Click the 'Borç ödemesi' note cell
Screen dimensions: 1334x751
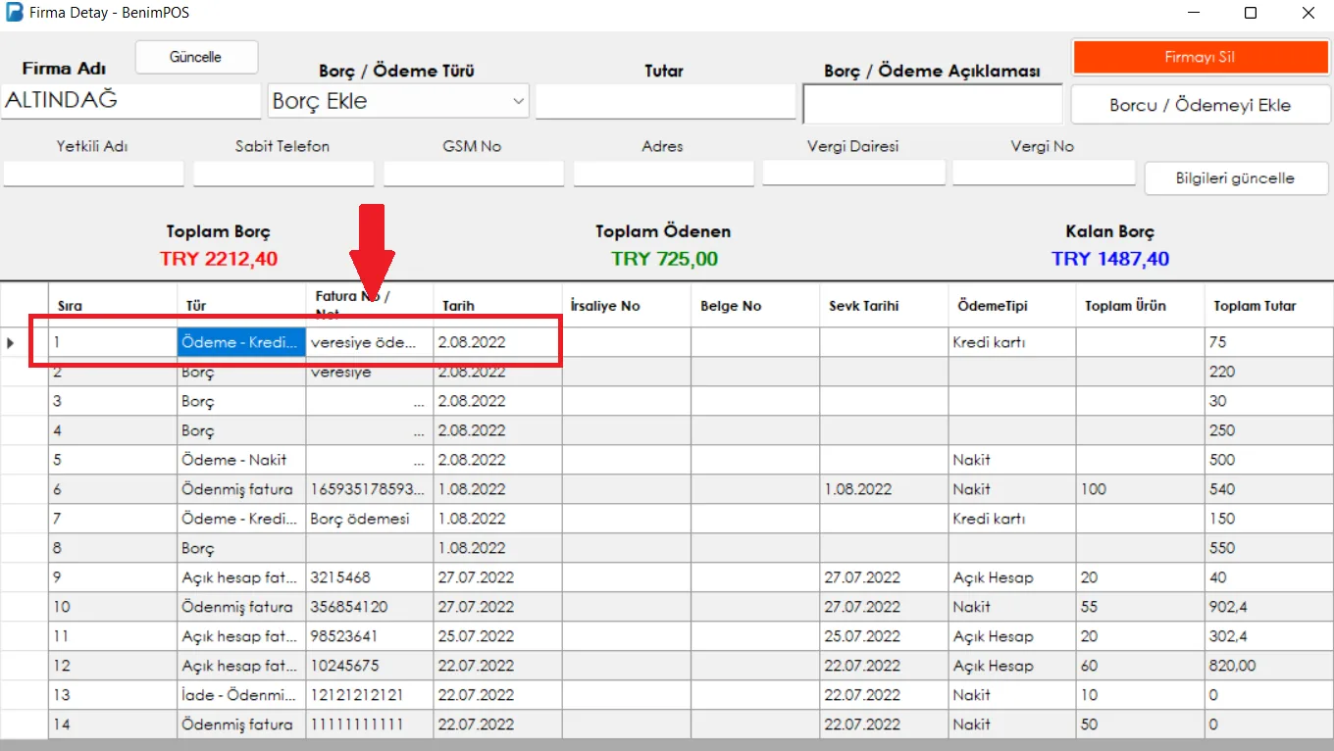click(x=370, y=519)
